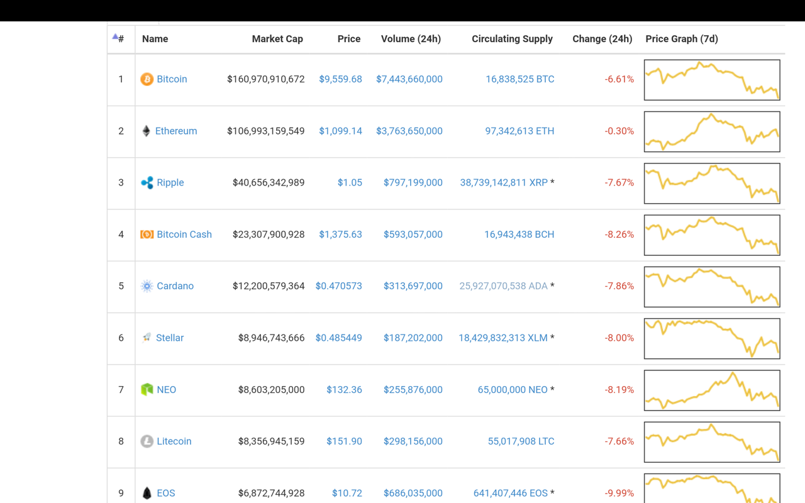Click Stellar supply 18,429,832,313 XLM
This screenshot has width=805, height=503.
pos(503,338)
